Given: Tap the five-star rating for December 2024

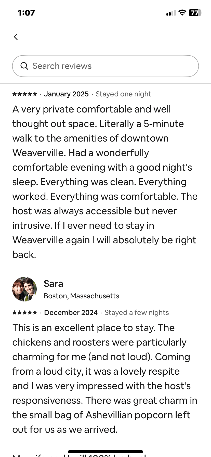Looking at the screenshot, I should 25,313.
